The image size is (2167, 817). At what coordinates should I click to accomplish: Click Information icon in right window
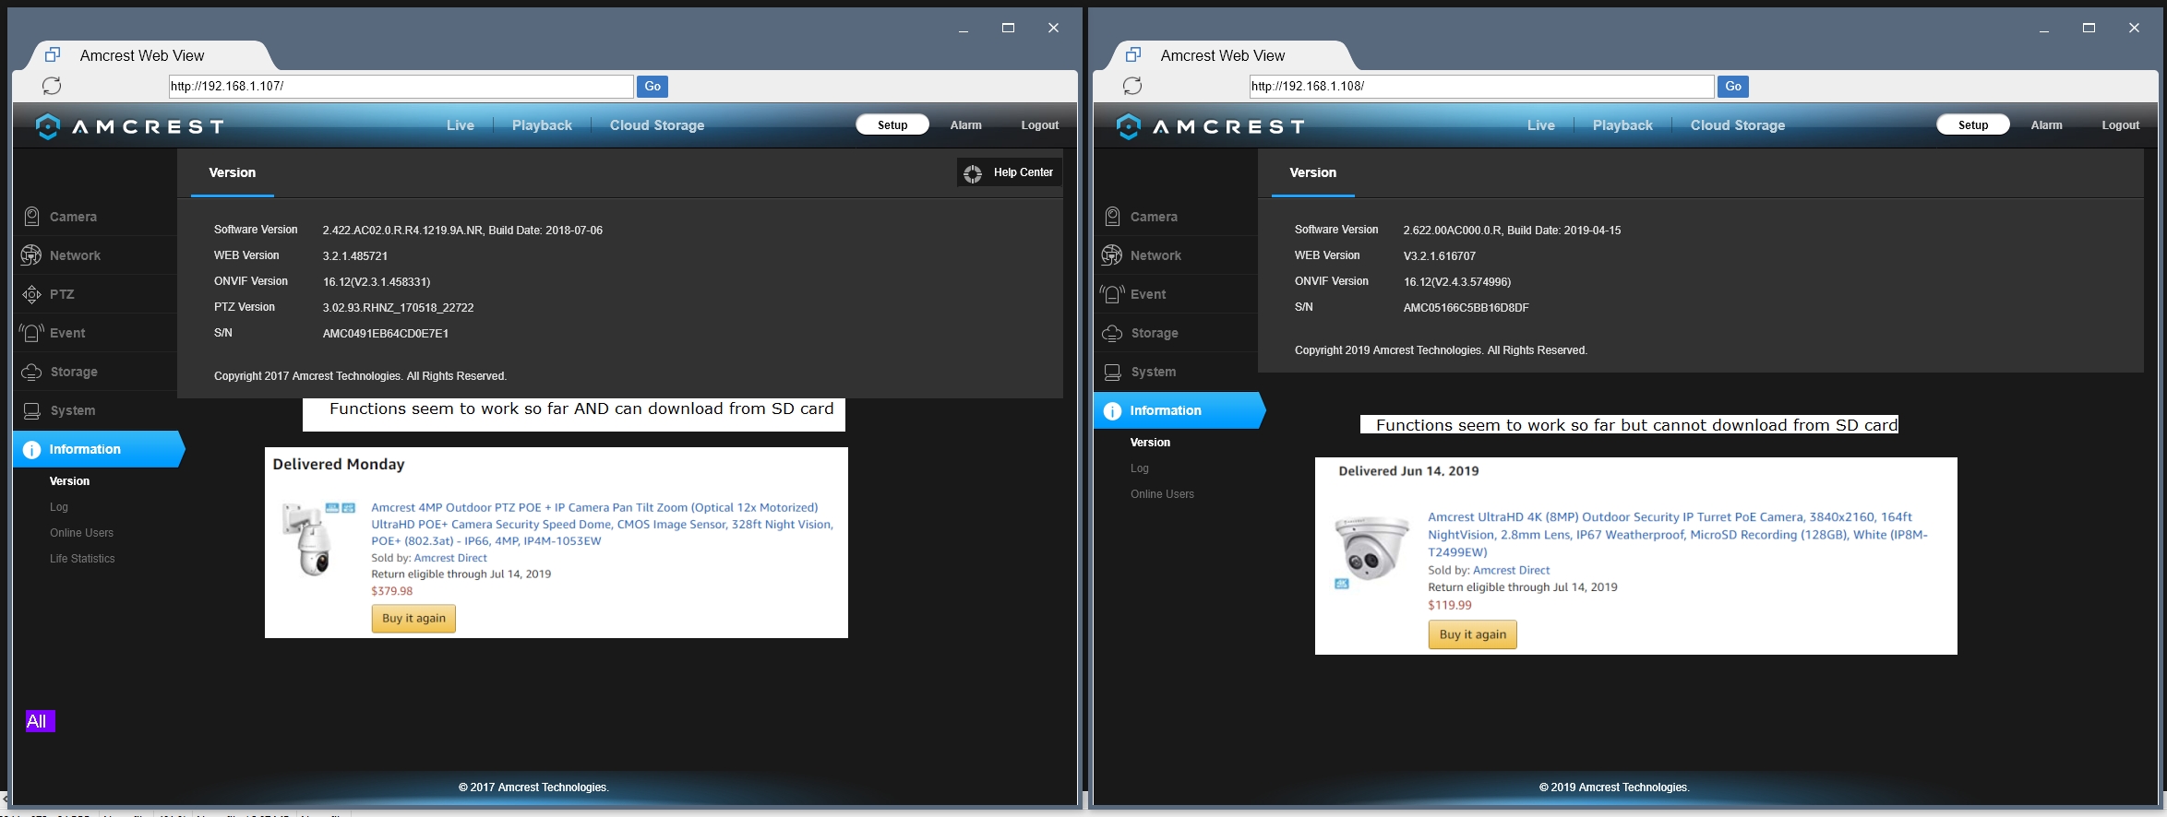point(1112,410)
